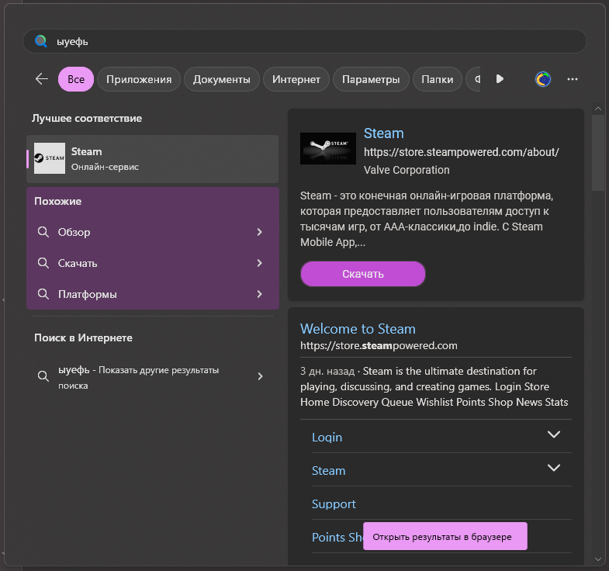Switch to the Приложения tab

point(139,79)
